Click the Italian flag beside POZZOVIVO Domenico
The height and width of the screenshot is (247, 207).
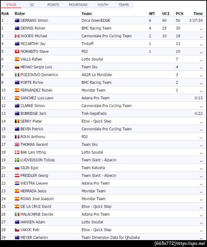click(17, 75)
